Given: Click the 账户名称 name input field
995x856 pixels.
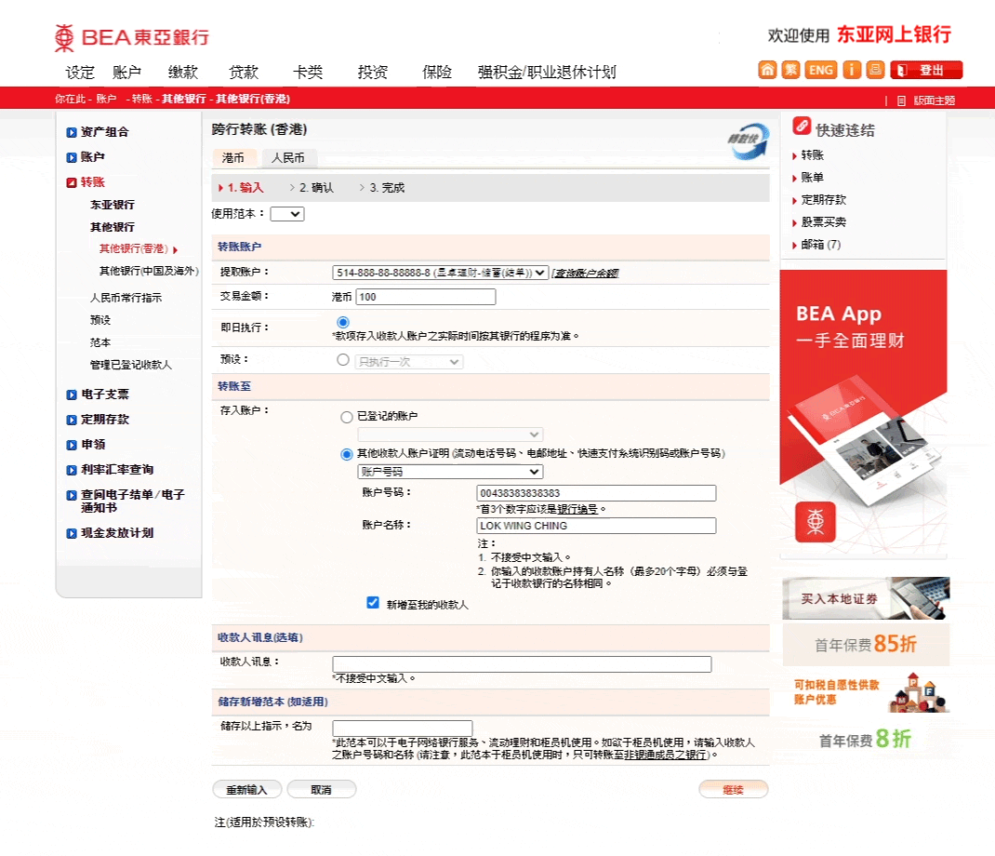Looking at the screenshot, I should coord(596,526).
